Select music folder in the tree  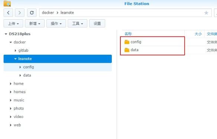(x=19, y=100)
